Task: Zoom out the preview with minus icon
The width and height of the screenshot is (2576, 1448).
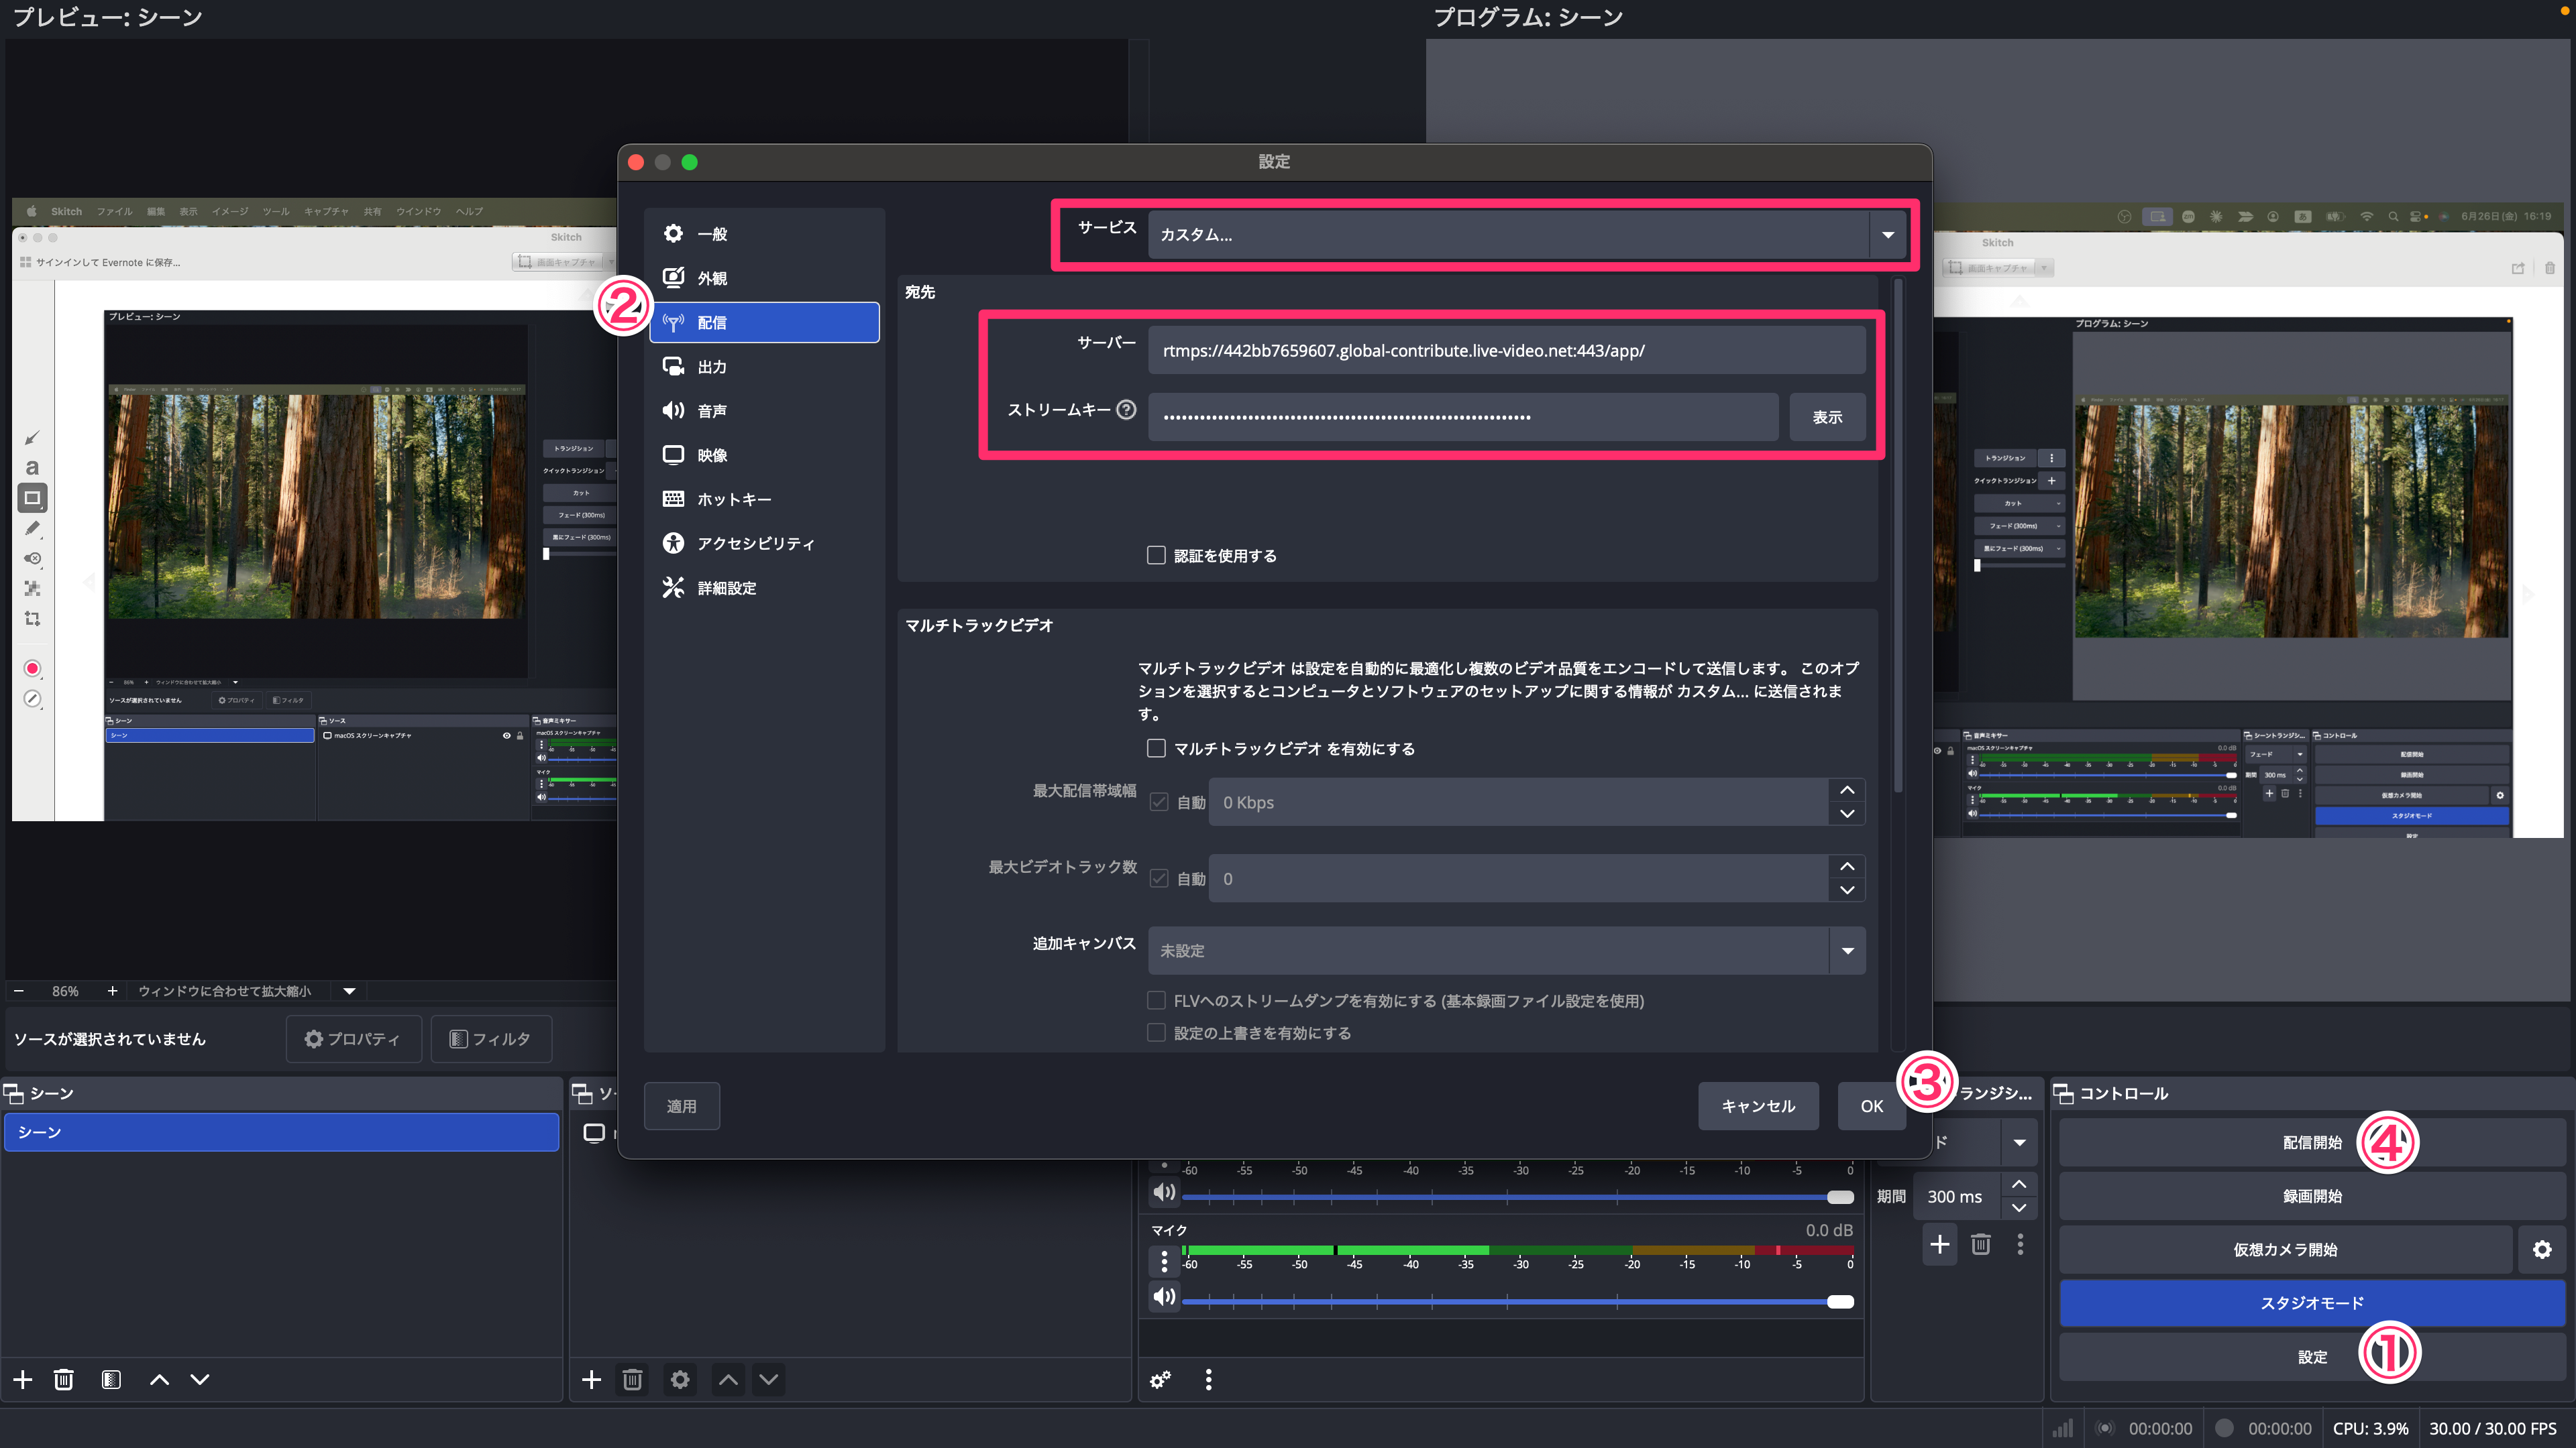Action: tap(18, 990)
